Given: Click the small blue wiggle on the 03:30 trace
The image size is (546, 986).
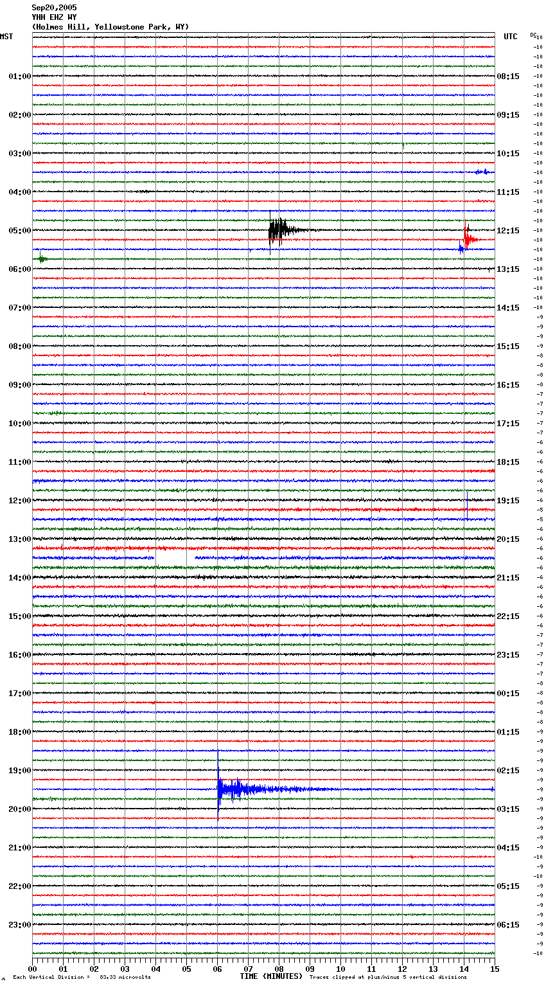Looking at the screenshot, I should [482, 172].
